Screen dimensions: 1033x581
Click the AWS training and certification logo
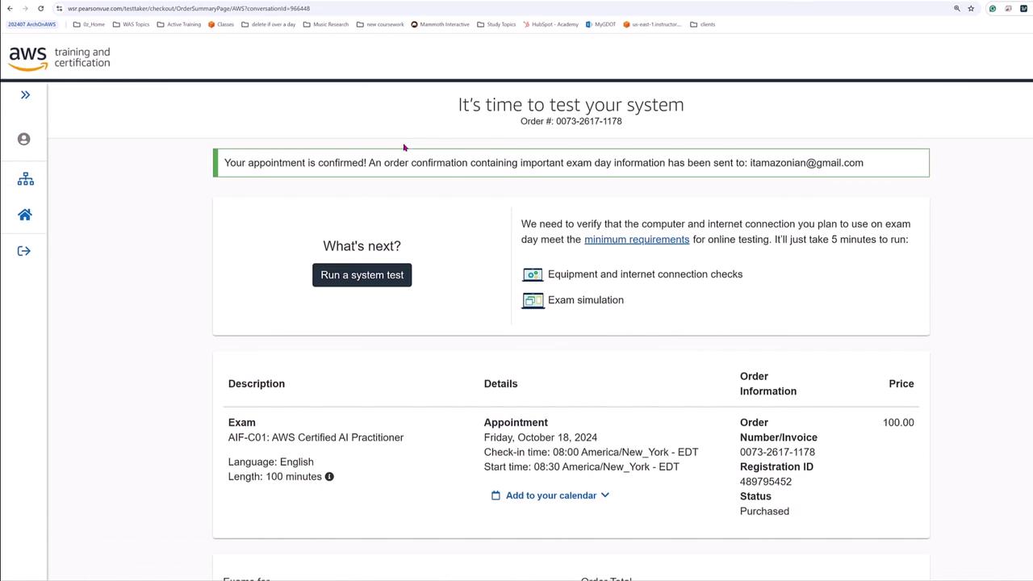[59, 58]
